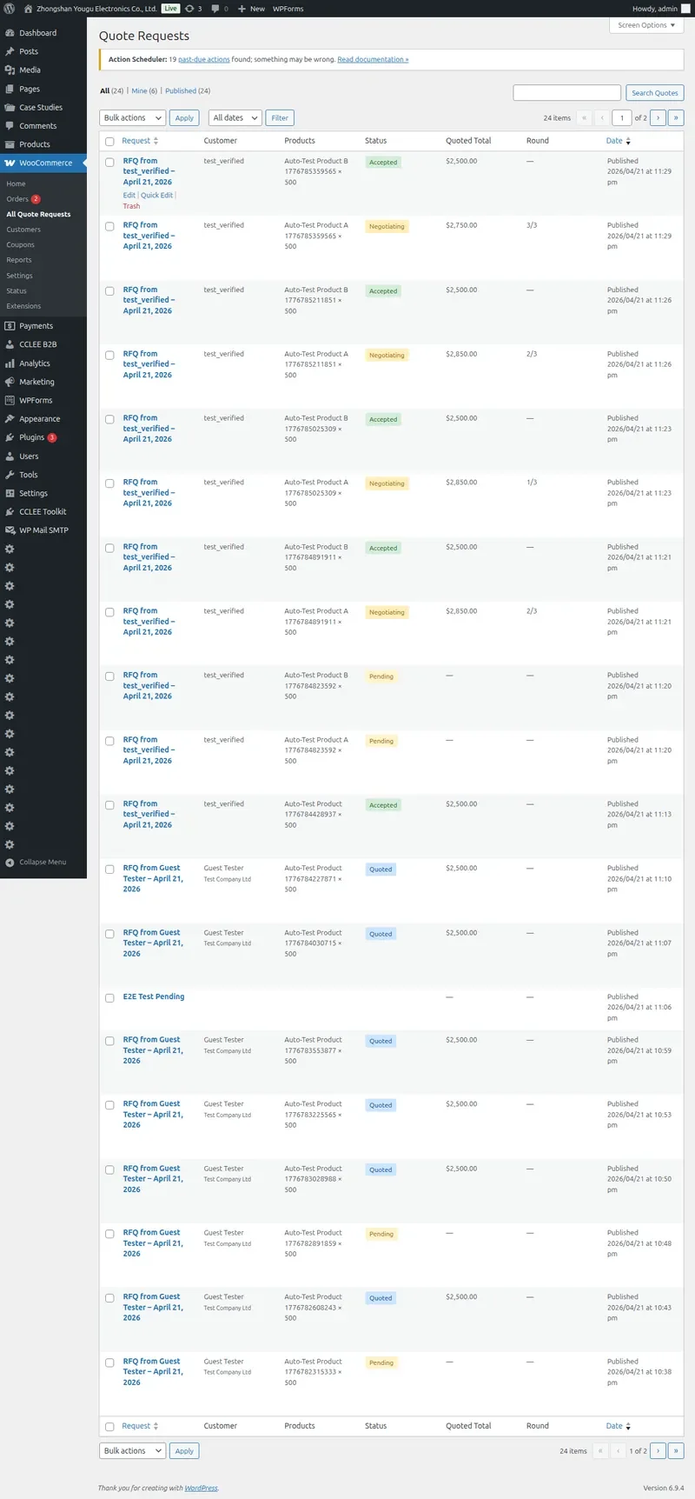Click the site home icon in admin bar

tap(29, 9)
